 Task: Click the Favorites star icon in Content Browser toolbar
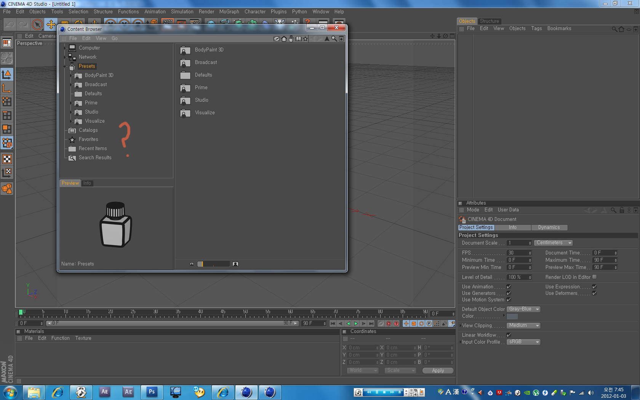305,38
